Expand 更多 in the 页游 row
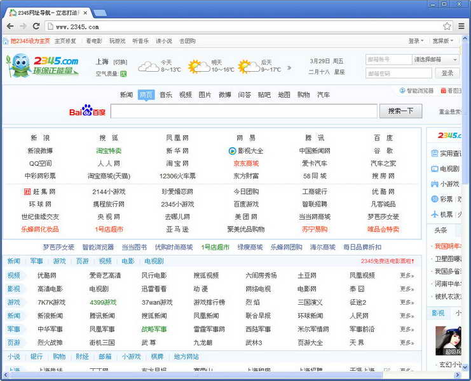 (407, 342)
